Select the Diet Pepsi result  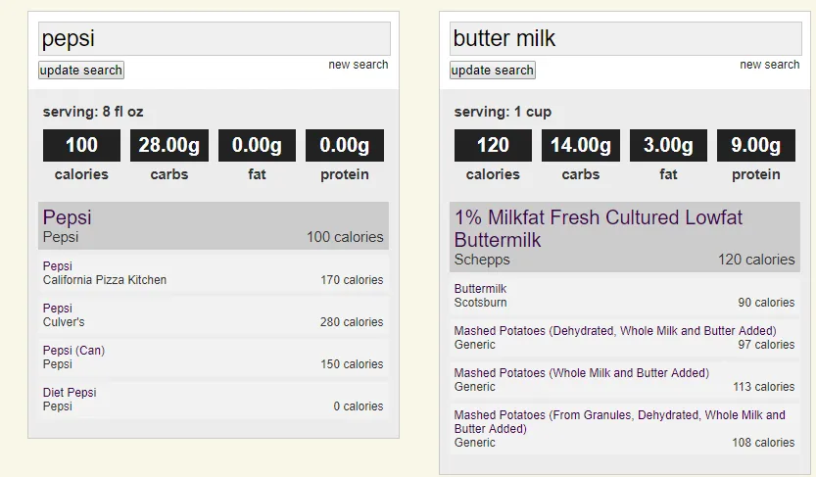click(214, 400)
